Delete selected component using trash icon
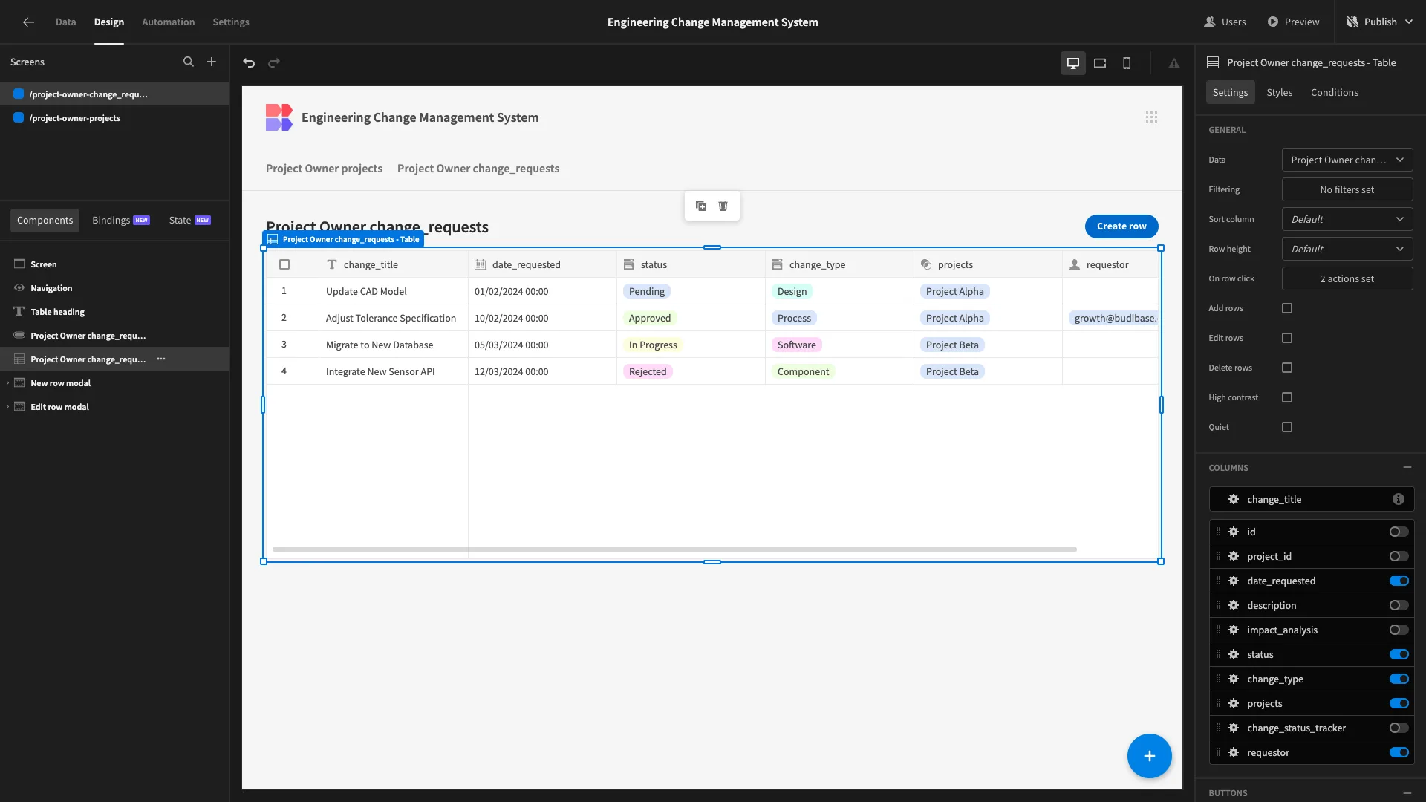This screenshot has width=1426, height=802. click(723, 206)
